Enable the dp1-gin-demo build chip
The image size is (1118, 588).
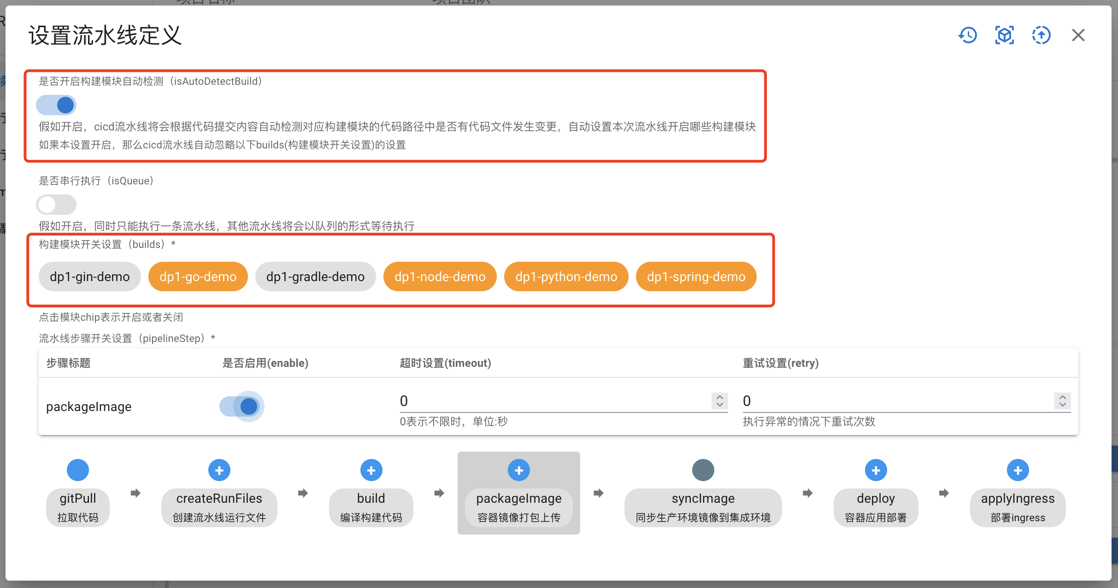click(89, 276)
